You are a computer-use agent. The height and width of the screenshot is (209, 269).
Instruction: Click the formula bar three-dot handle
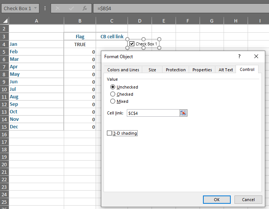coord(45,8)
